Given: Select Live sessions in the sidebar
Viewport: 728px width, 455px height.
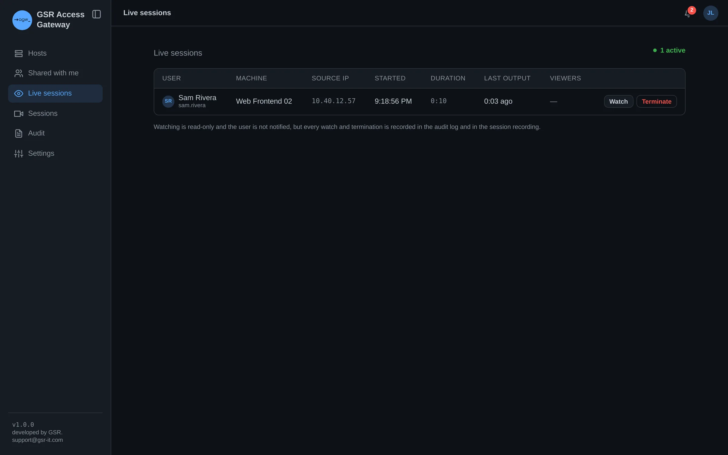Looking at the screenshot, I should [55, 93].
